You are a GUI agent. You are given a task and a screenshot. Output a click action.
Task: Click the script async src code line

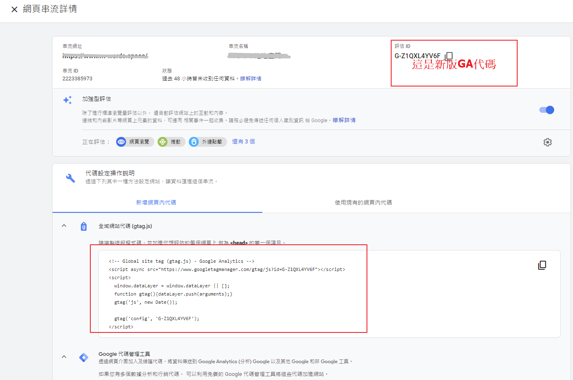click(227, 269)
